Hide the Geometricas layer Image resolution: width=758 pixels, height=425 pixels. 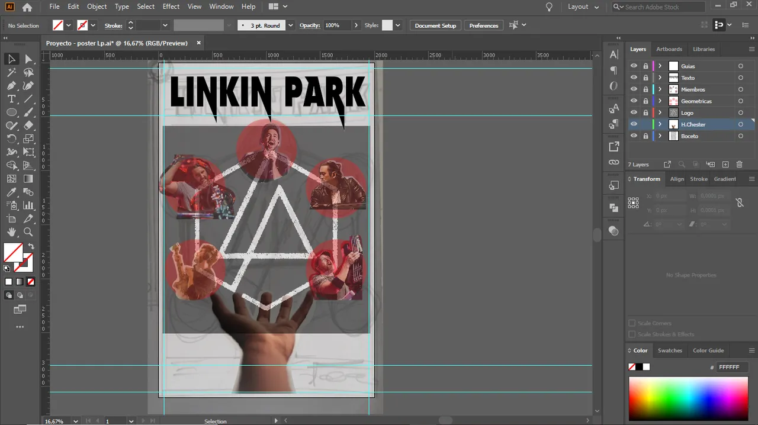click(x=634, y=101)
